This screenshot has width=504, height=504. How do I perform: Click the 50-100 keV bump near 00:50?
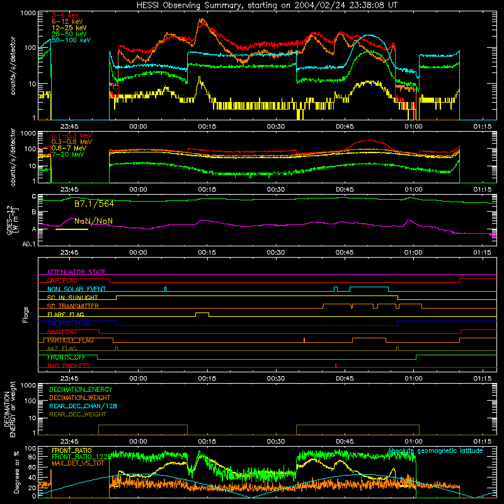(x=369, y=35)
